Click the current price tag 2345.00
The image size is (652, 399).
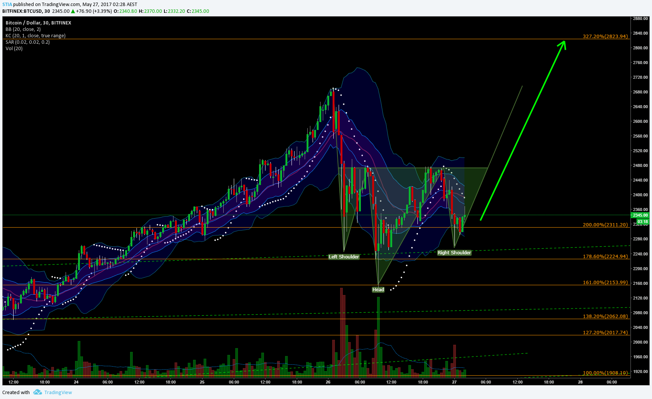pyautogui.click(x=640, y=216)
